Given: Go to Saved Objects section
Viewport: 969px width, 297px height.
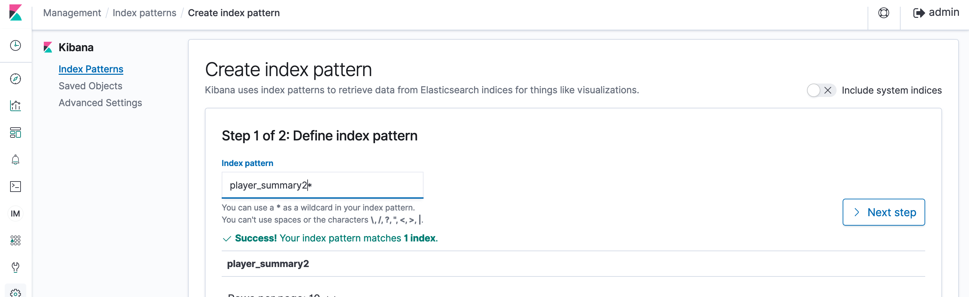Looking at the screenshot, I should 90,86.
